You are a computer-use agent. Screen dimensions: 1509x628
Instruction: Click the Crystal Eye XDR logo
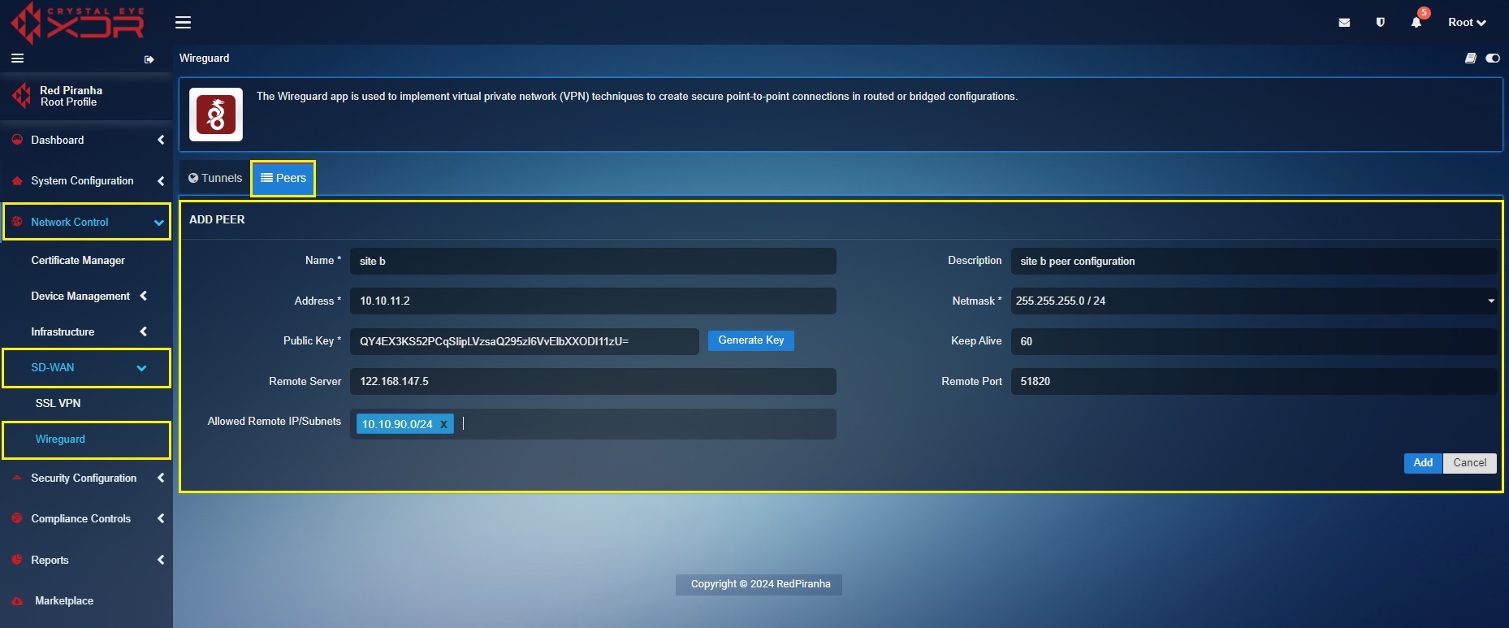tap(78, 23)
